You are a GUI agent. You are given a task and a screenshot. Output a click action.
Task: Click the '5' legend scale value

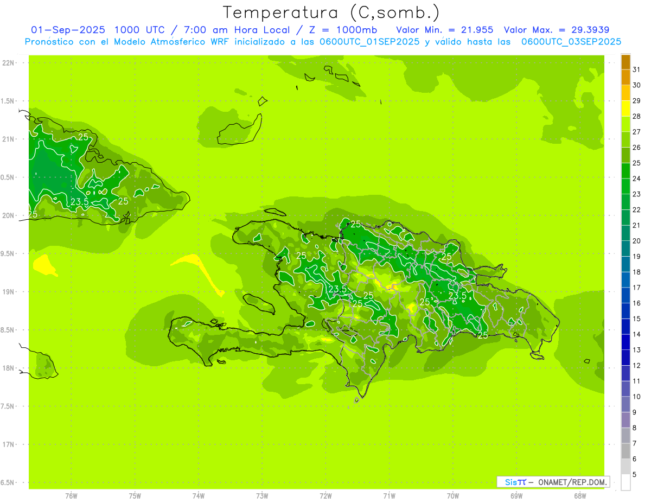[x=635, y=474]
